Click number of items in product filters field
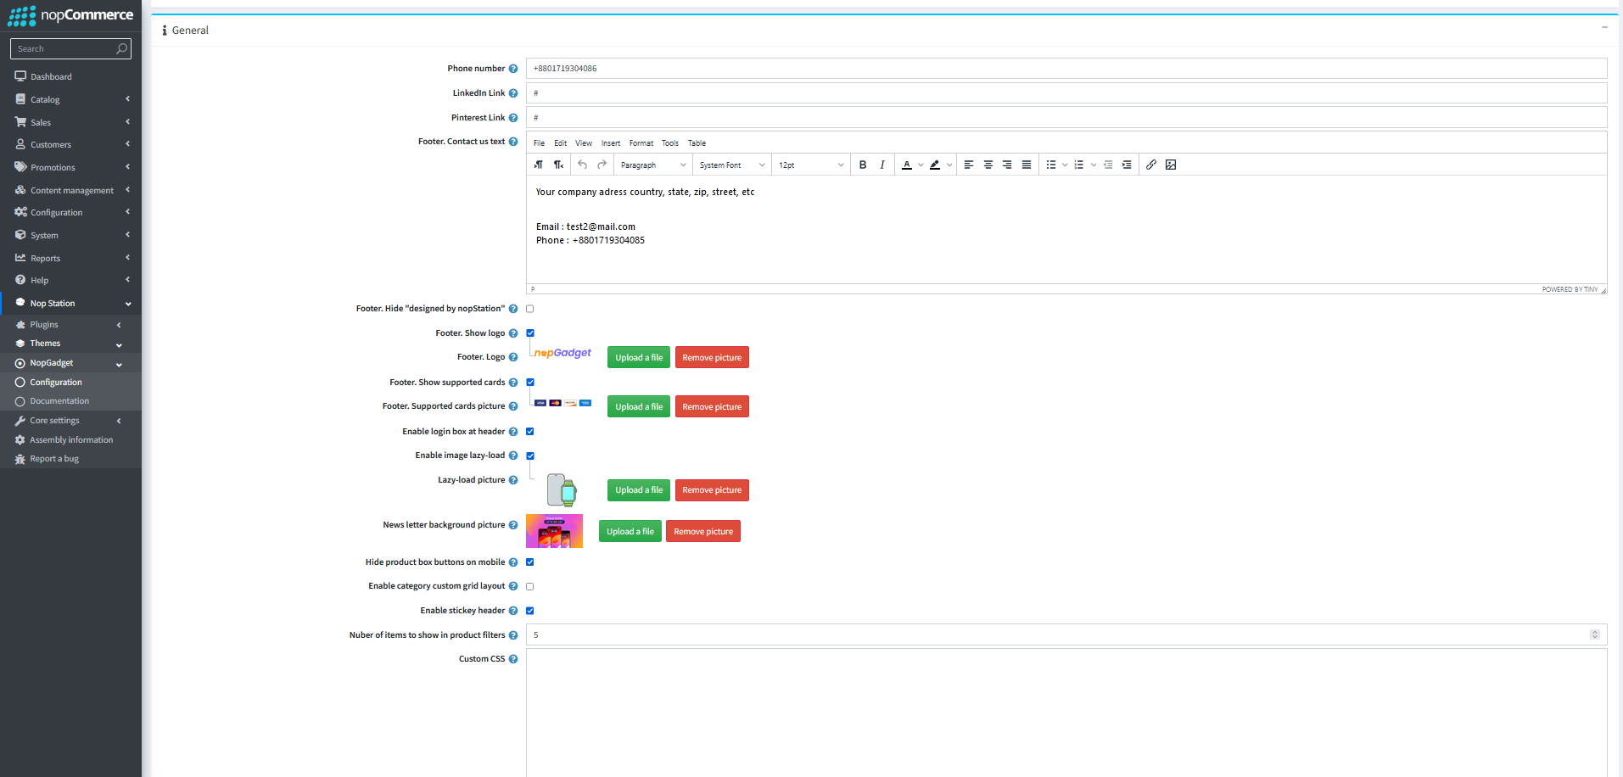The width and height of the screenshot is (1623, 777). 1066,634
